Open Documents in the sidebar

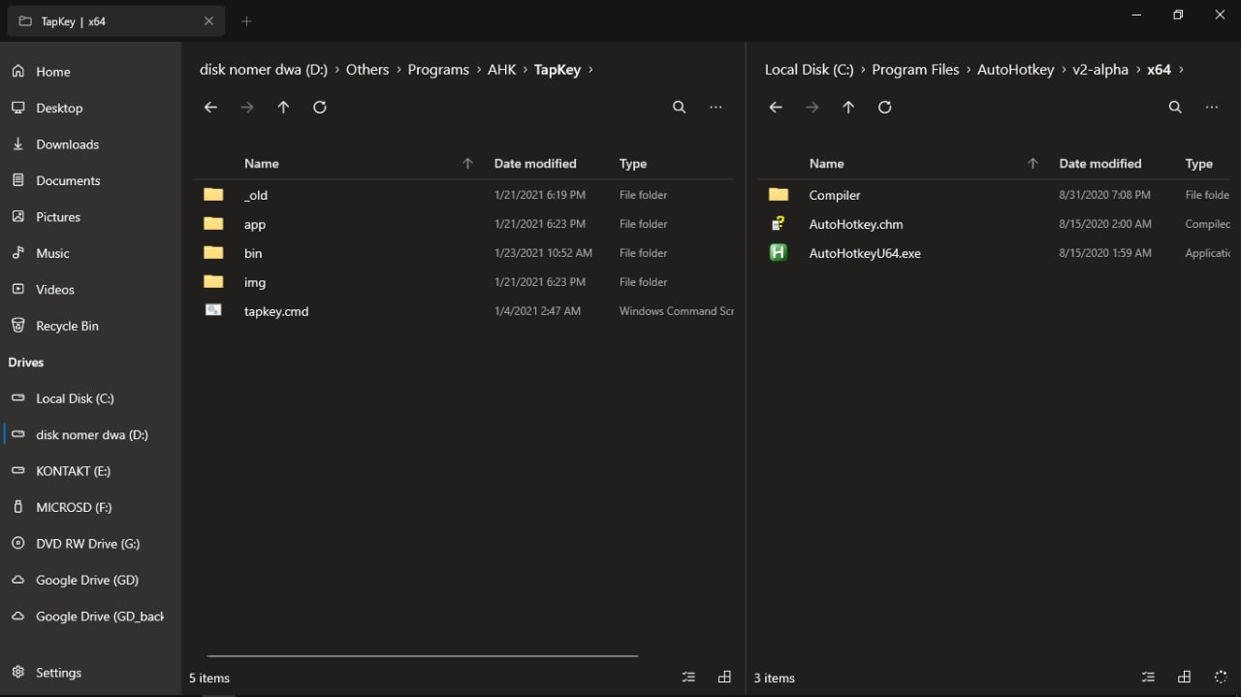[x=91, y=180]
